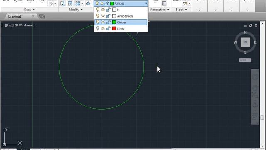Click the vertical scrollbar thumb

tap(262, 117)
